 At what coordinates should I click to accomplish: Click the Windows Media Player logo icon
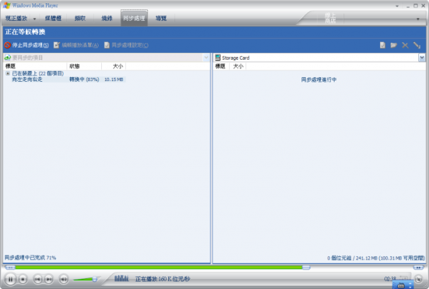[7, 5]
